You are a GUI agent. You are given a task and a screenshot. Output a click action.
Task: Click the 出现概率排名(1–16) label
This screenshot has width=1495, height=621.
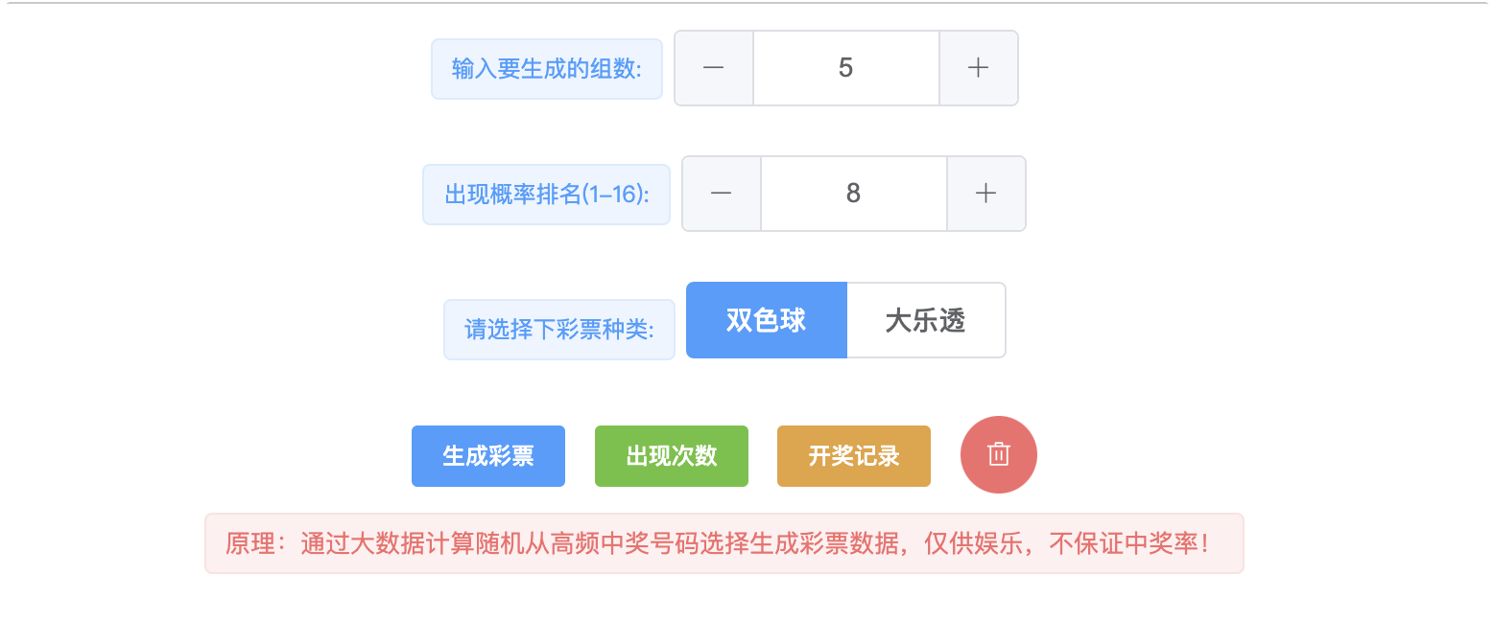click(x=547, y=195)
